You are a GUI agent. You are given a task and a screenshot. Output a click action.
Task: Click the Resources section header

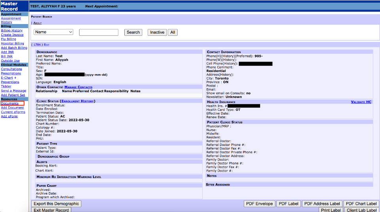tap(14, 99)
